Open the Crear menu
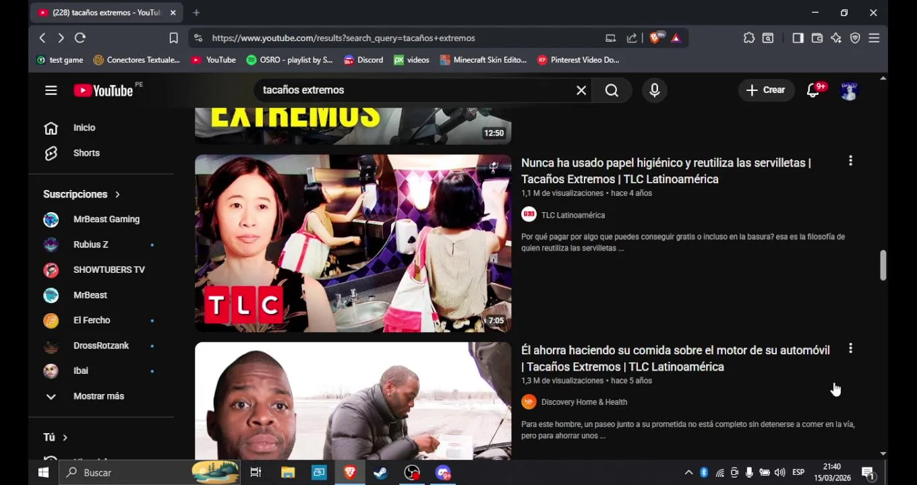The height and width of the screenshot is (485, 917). tap(765, 90)
